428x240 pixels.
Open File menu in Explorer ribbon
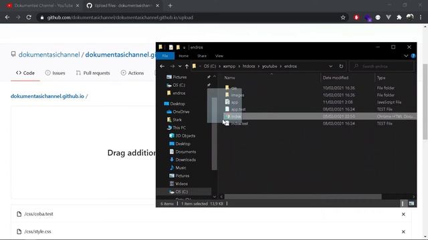pos(165,56)
